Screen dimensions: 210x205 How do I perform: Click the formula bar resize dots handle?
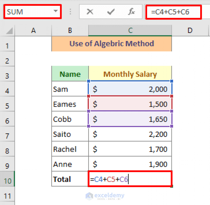[71, 12]
